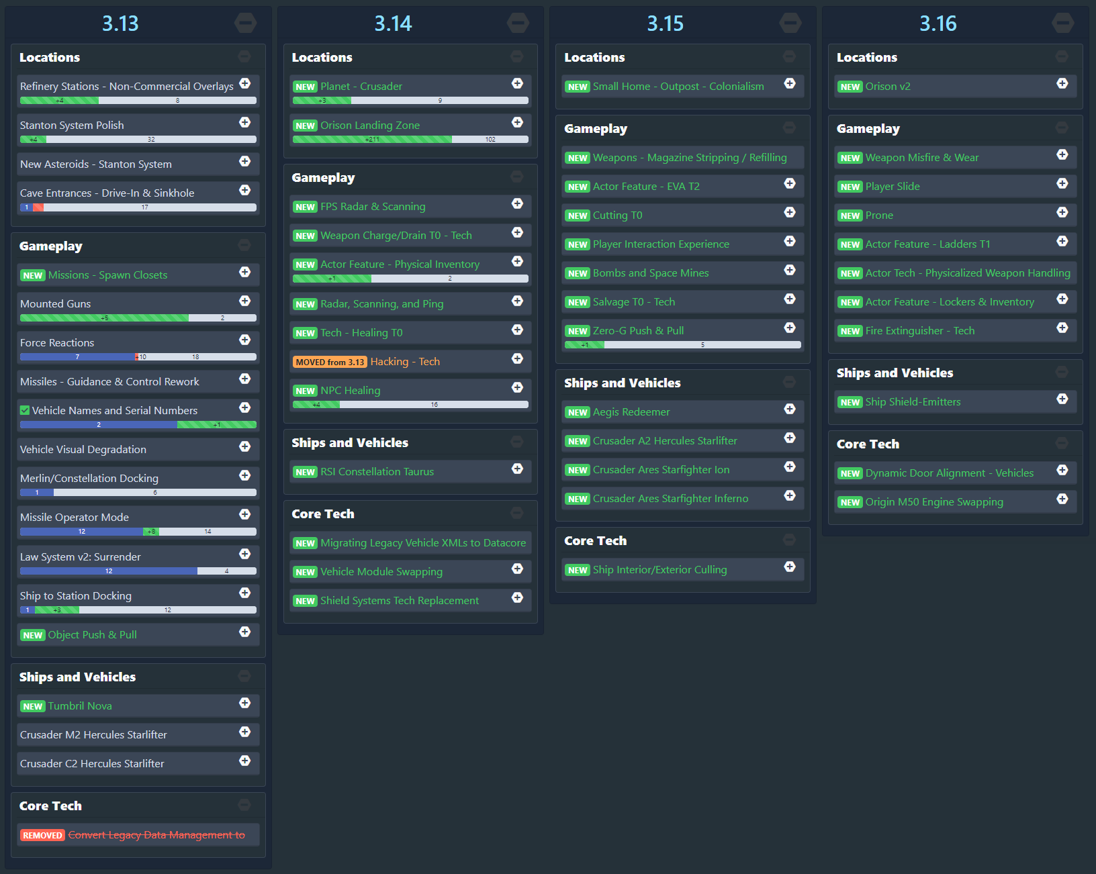Click plus icon beside Orison Landing Zone
This screenshot has width=1096, height=874.
pos(517,122)
